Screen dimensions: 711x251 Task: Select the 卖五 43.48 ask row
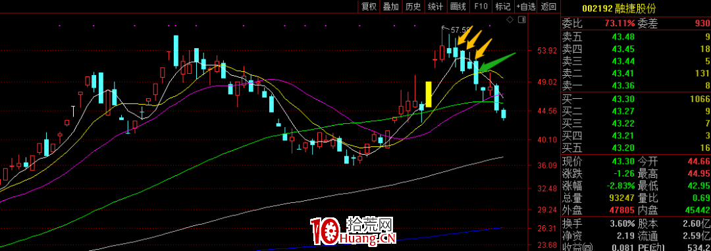coord(636,37)
